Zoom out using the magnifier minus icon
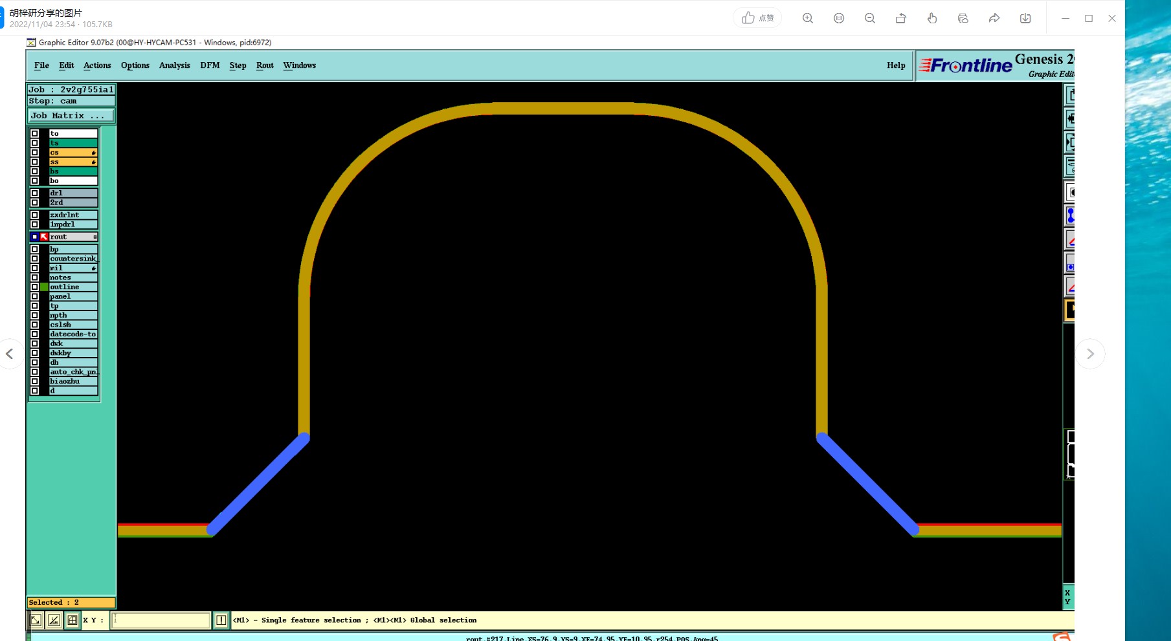The image size is (1171, 641). coord(870,18)
